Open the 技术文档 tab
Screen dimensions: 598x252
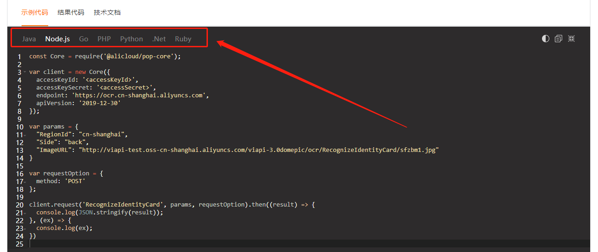107,12
